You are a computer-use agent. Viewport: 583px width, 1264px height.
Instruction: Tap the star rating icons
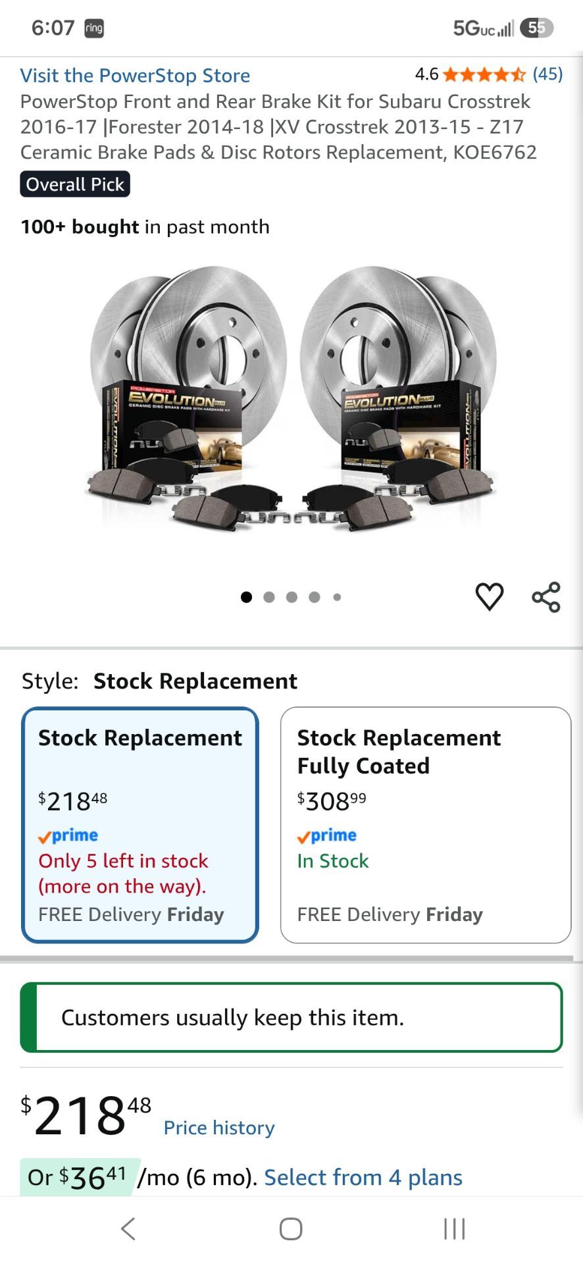(484, 74)
